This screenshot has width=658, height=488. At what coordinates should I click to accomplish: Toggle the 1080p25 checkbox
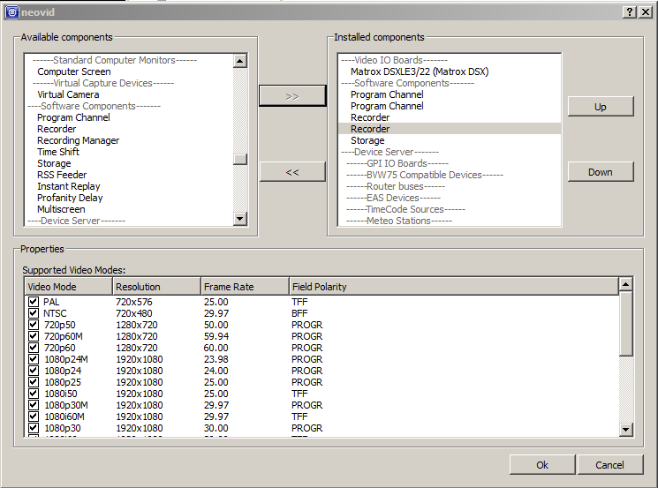(34, 382)
